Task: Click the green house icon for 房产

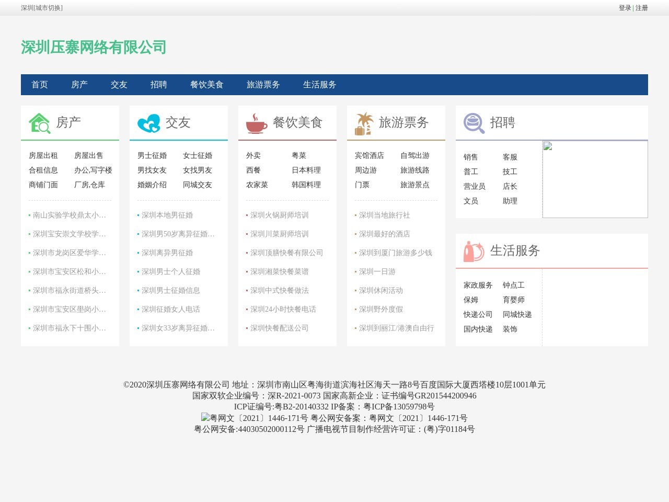Action: click(x=39, y=122)
